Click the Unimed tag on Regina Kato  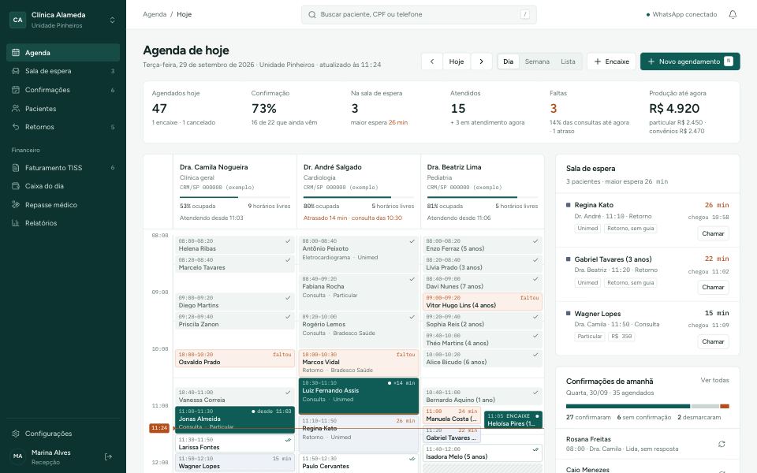(587, 229)
